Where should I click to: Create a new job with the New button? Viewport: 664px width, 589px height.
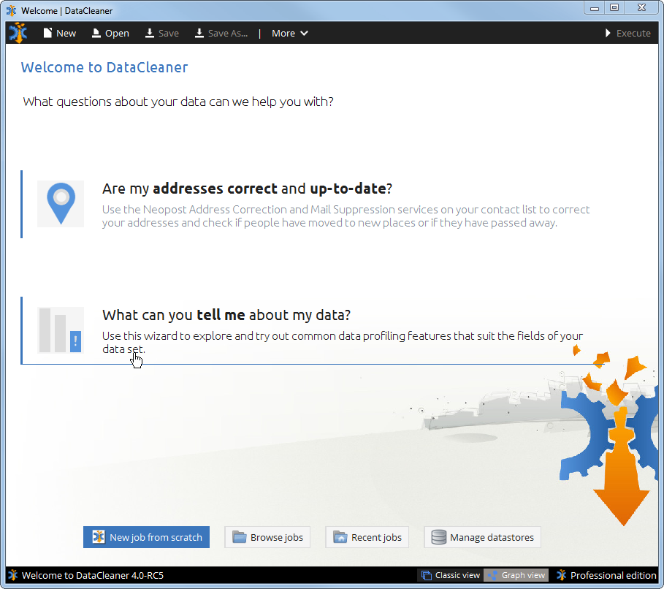tap(60, 33)
